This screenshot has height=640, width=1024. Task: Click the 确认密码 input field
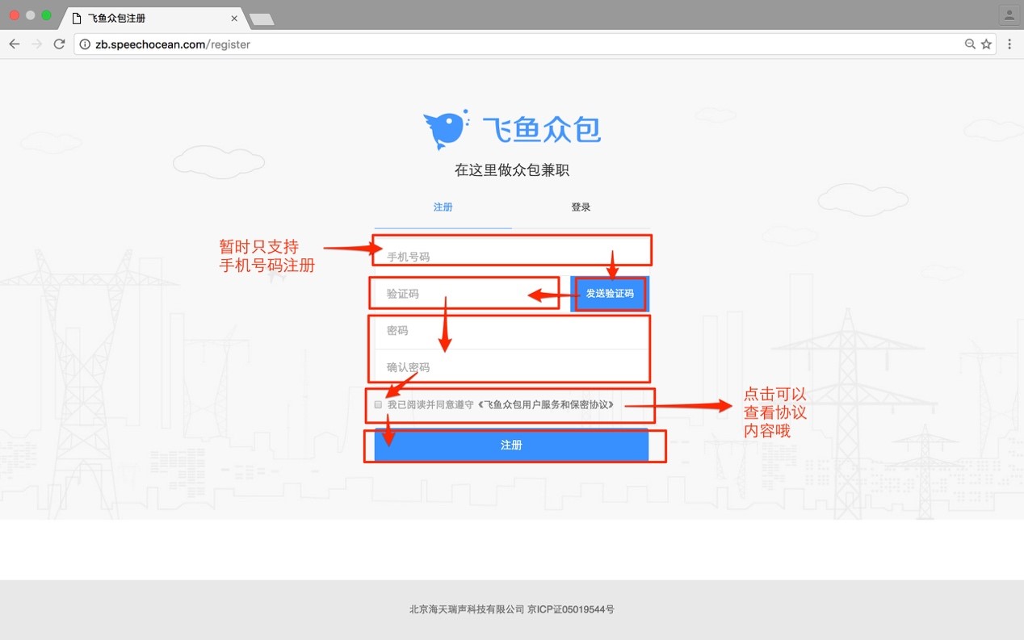(511, 367)
